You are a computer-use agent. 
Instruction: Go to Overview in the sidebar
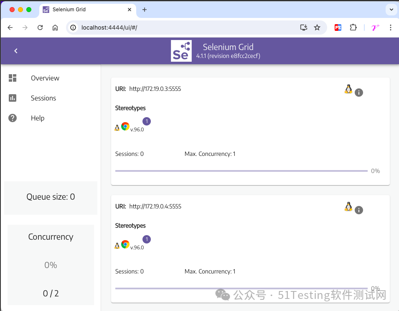45,78
